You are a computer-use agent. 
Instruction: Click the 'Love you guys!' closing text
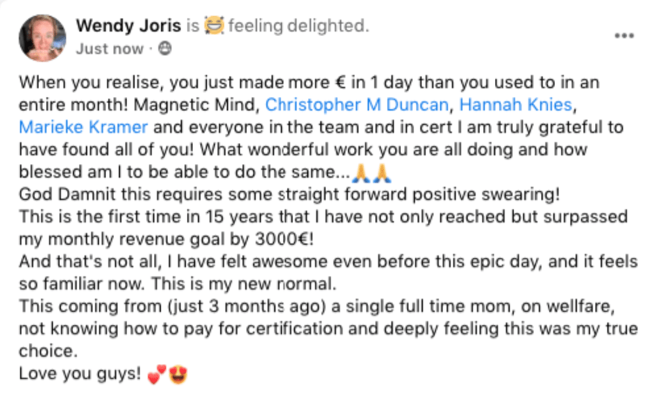tap(80, 374)
